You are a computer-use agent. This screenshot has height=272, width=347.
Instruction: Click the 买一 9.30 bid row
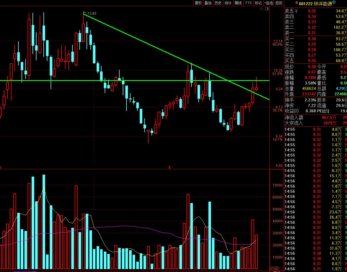316,39
